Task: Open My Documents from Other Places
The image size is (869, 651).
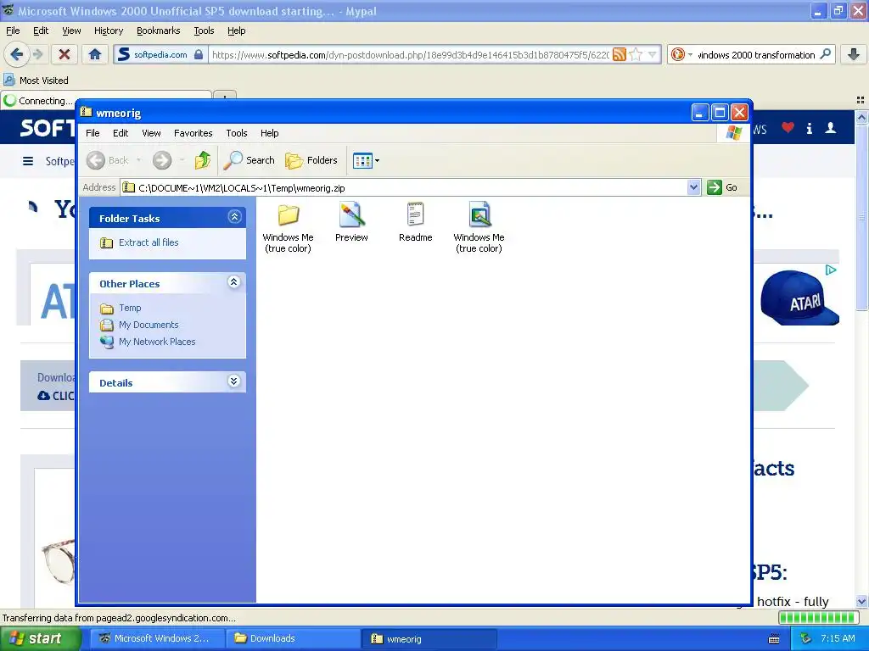Action: [x=149, y=325]
